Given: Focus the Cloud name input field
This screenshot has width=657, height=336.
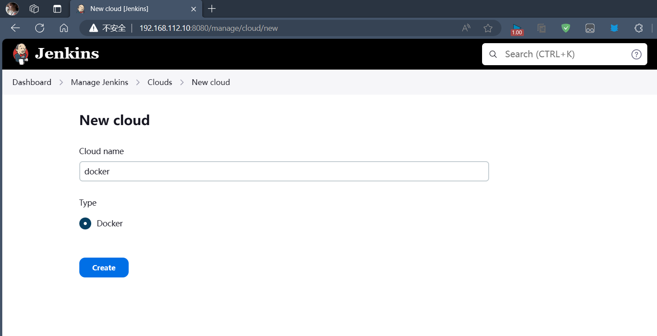Looking at the screenshot, I should tap(284, 171).
